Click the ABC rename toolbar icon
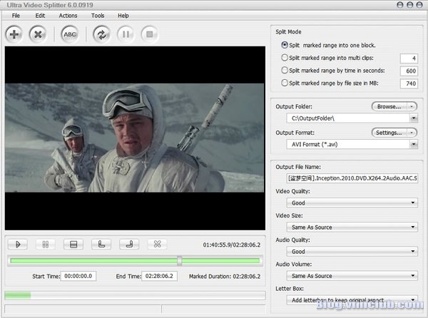 70,35
